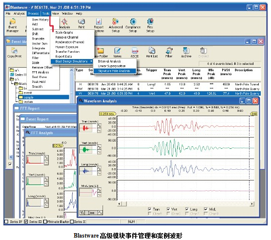271x240 pixels.
Task: Choose Signature Hole Analysis menu item
Action: pos(114,71)
